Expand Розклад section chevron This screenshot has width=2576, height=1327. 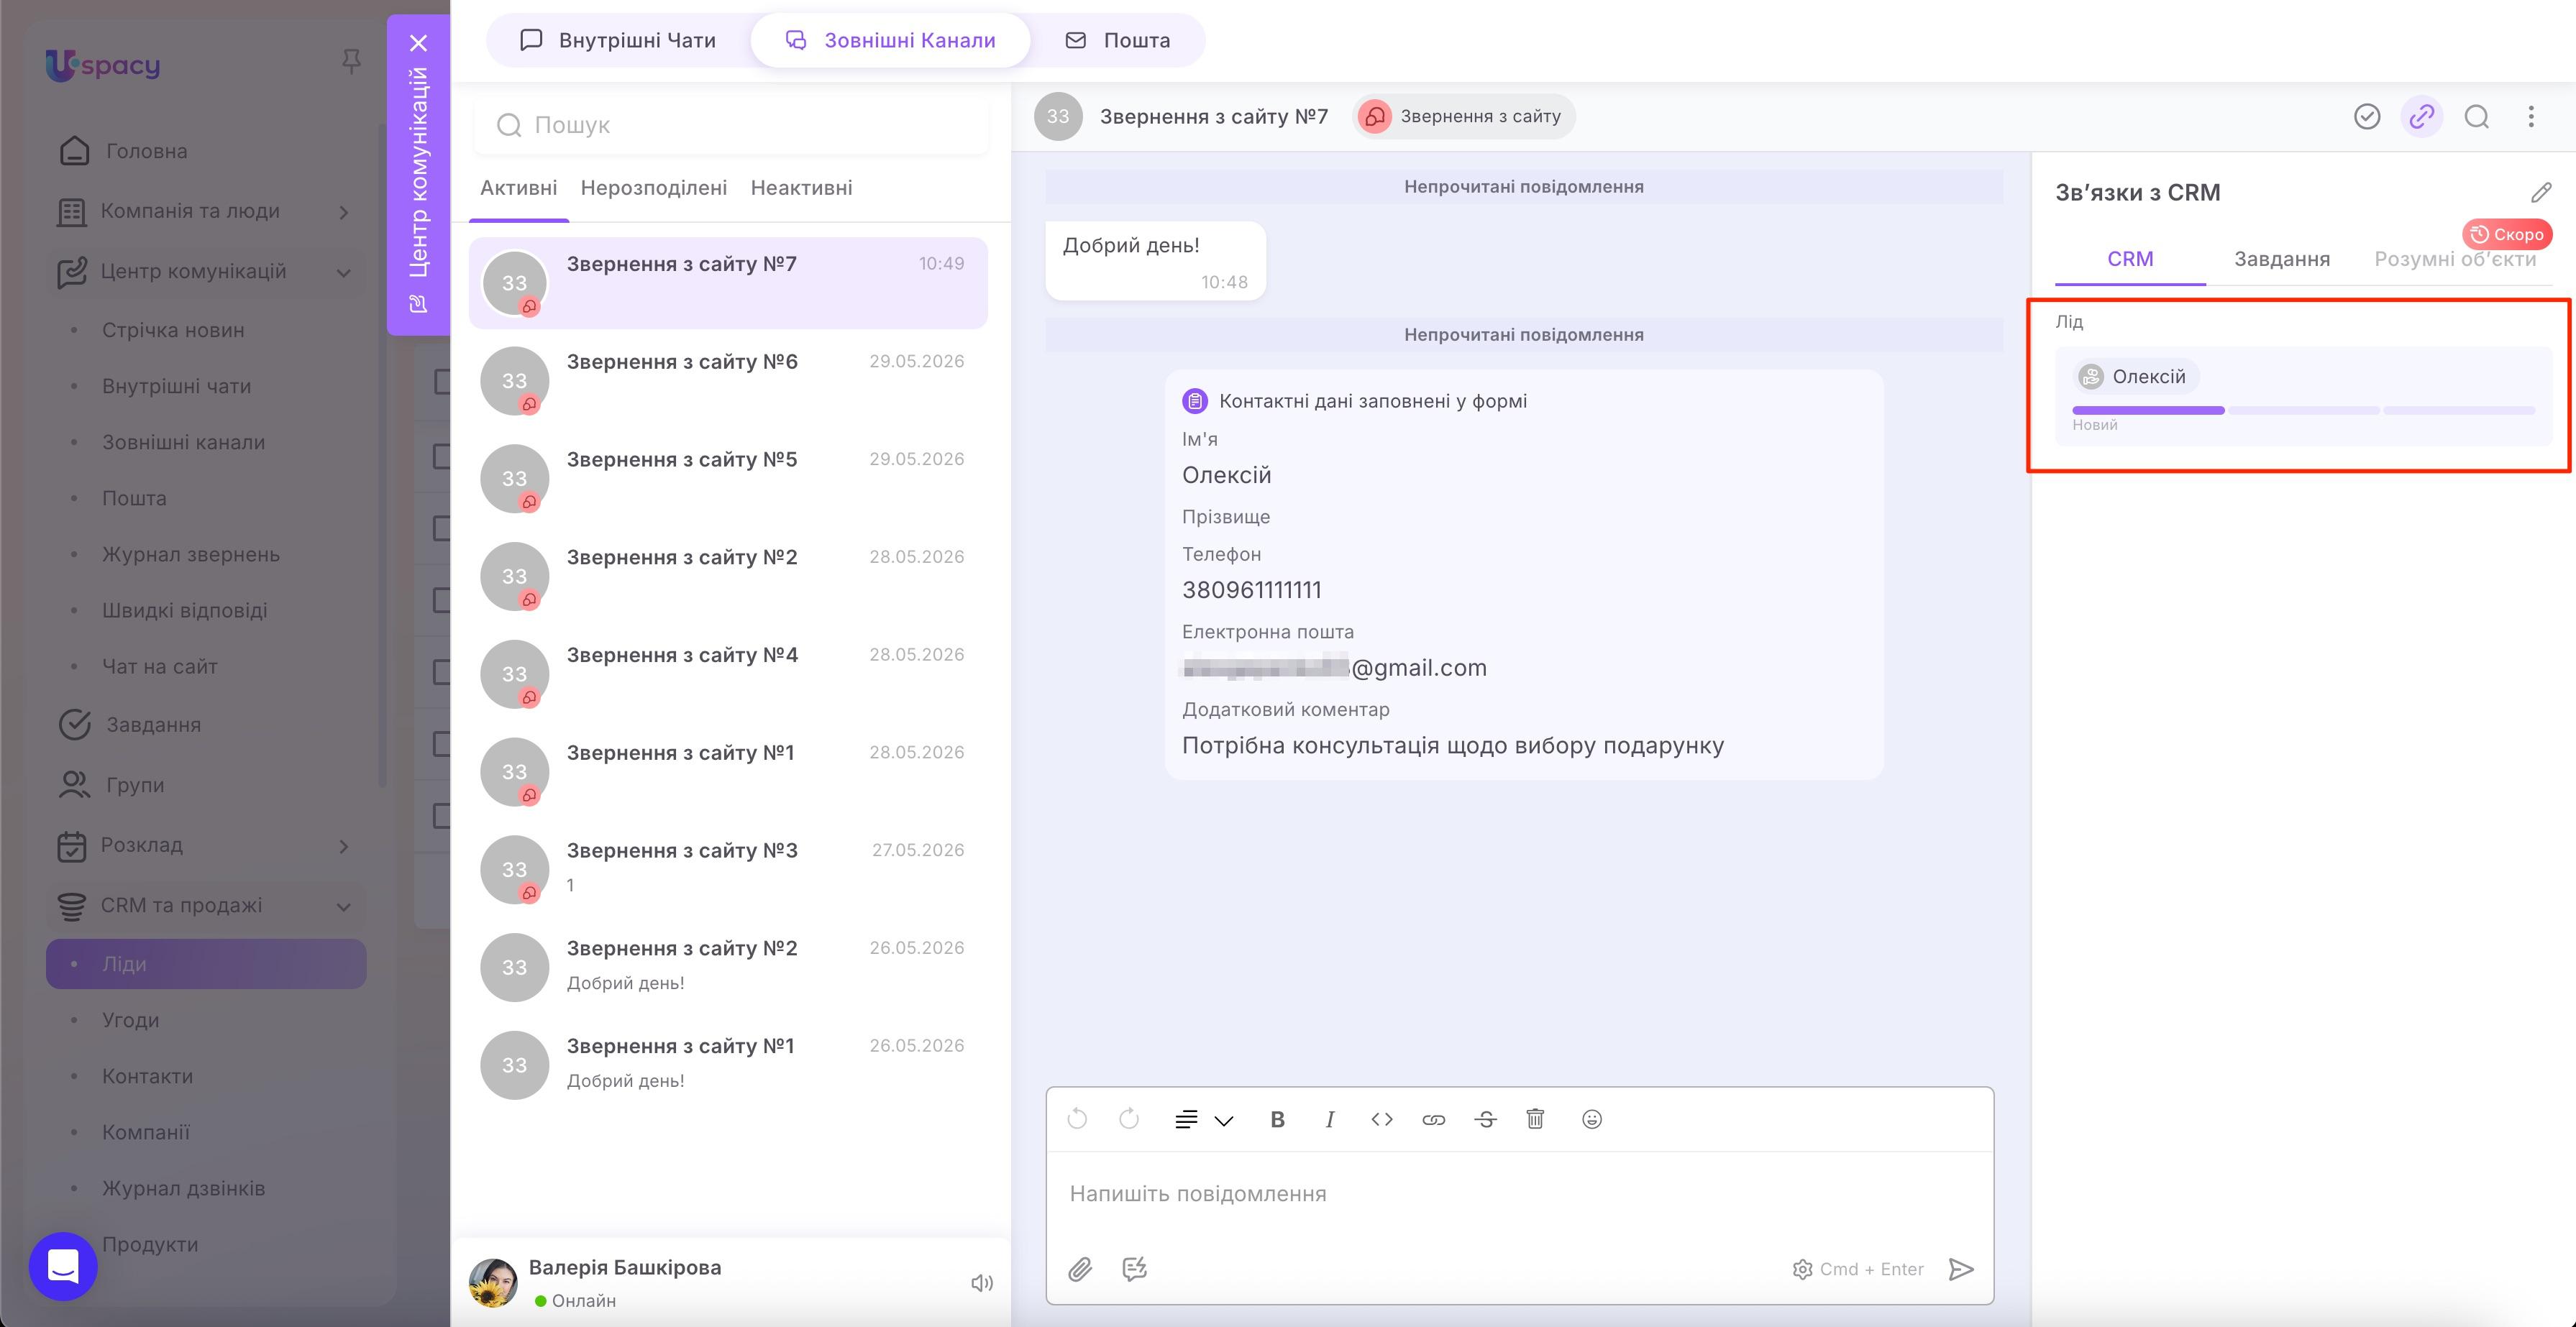click(x=344, y=846)
